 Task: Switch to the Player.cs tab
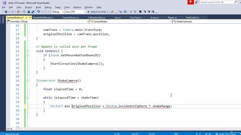pos(172,18)
